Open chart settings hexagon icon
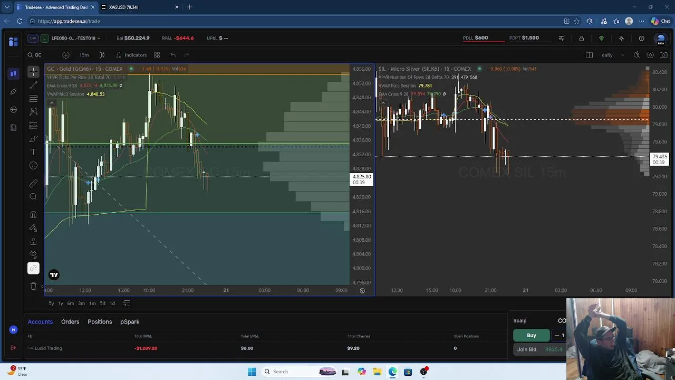This screenshot has width=675, height=380. [x=650, y=55]
